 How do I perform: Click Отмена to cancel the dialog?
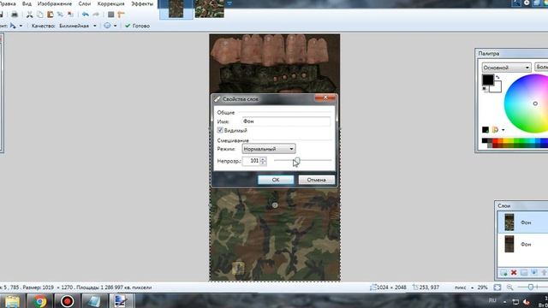click(x=316, y=180)
